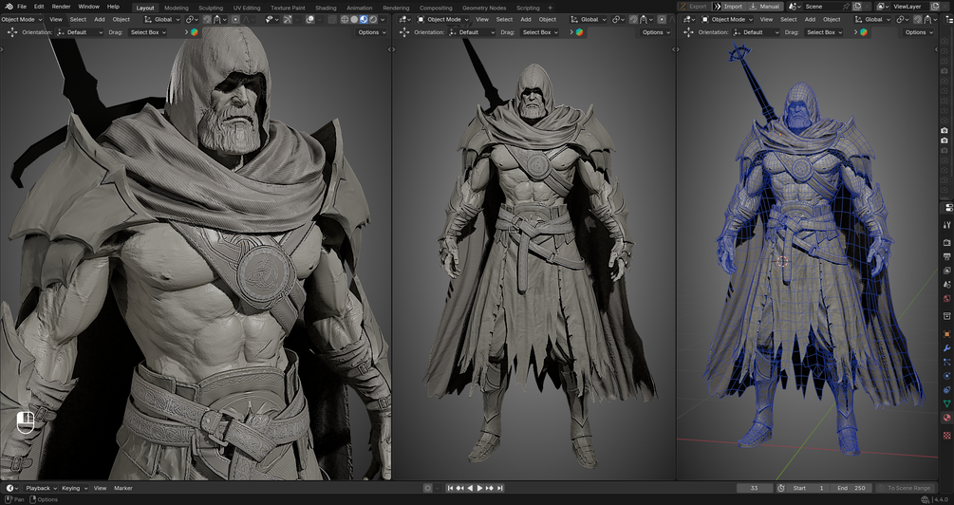Switch to the Shading workspace tab

(326, 8)
